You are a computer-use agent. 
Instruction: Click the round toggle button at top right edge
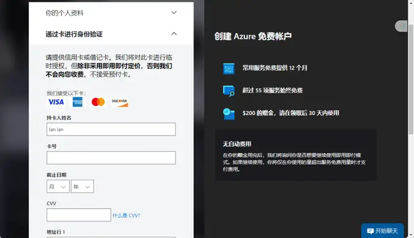[x=401, y=26]
